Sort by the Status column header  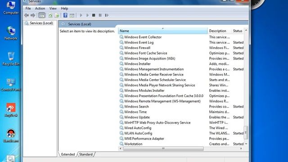click(238, 31)
